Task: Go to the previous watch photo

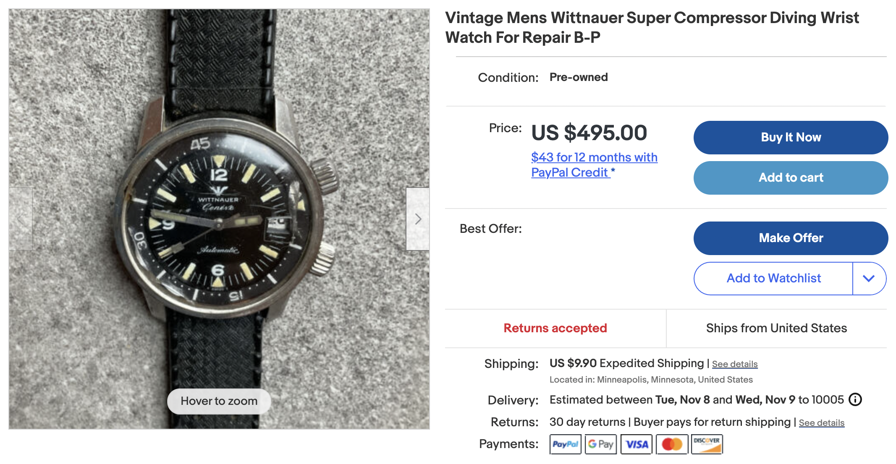Action: coord(21,219)
